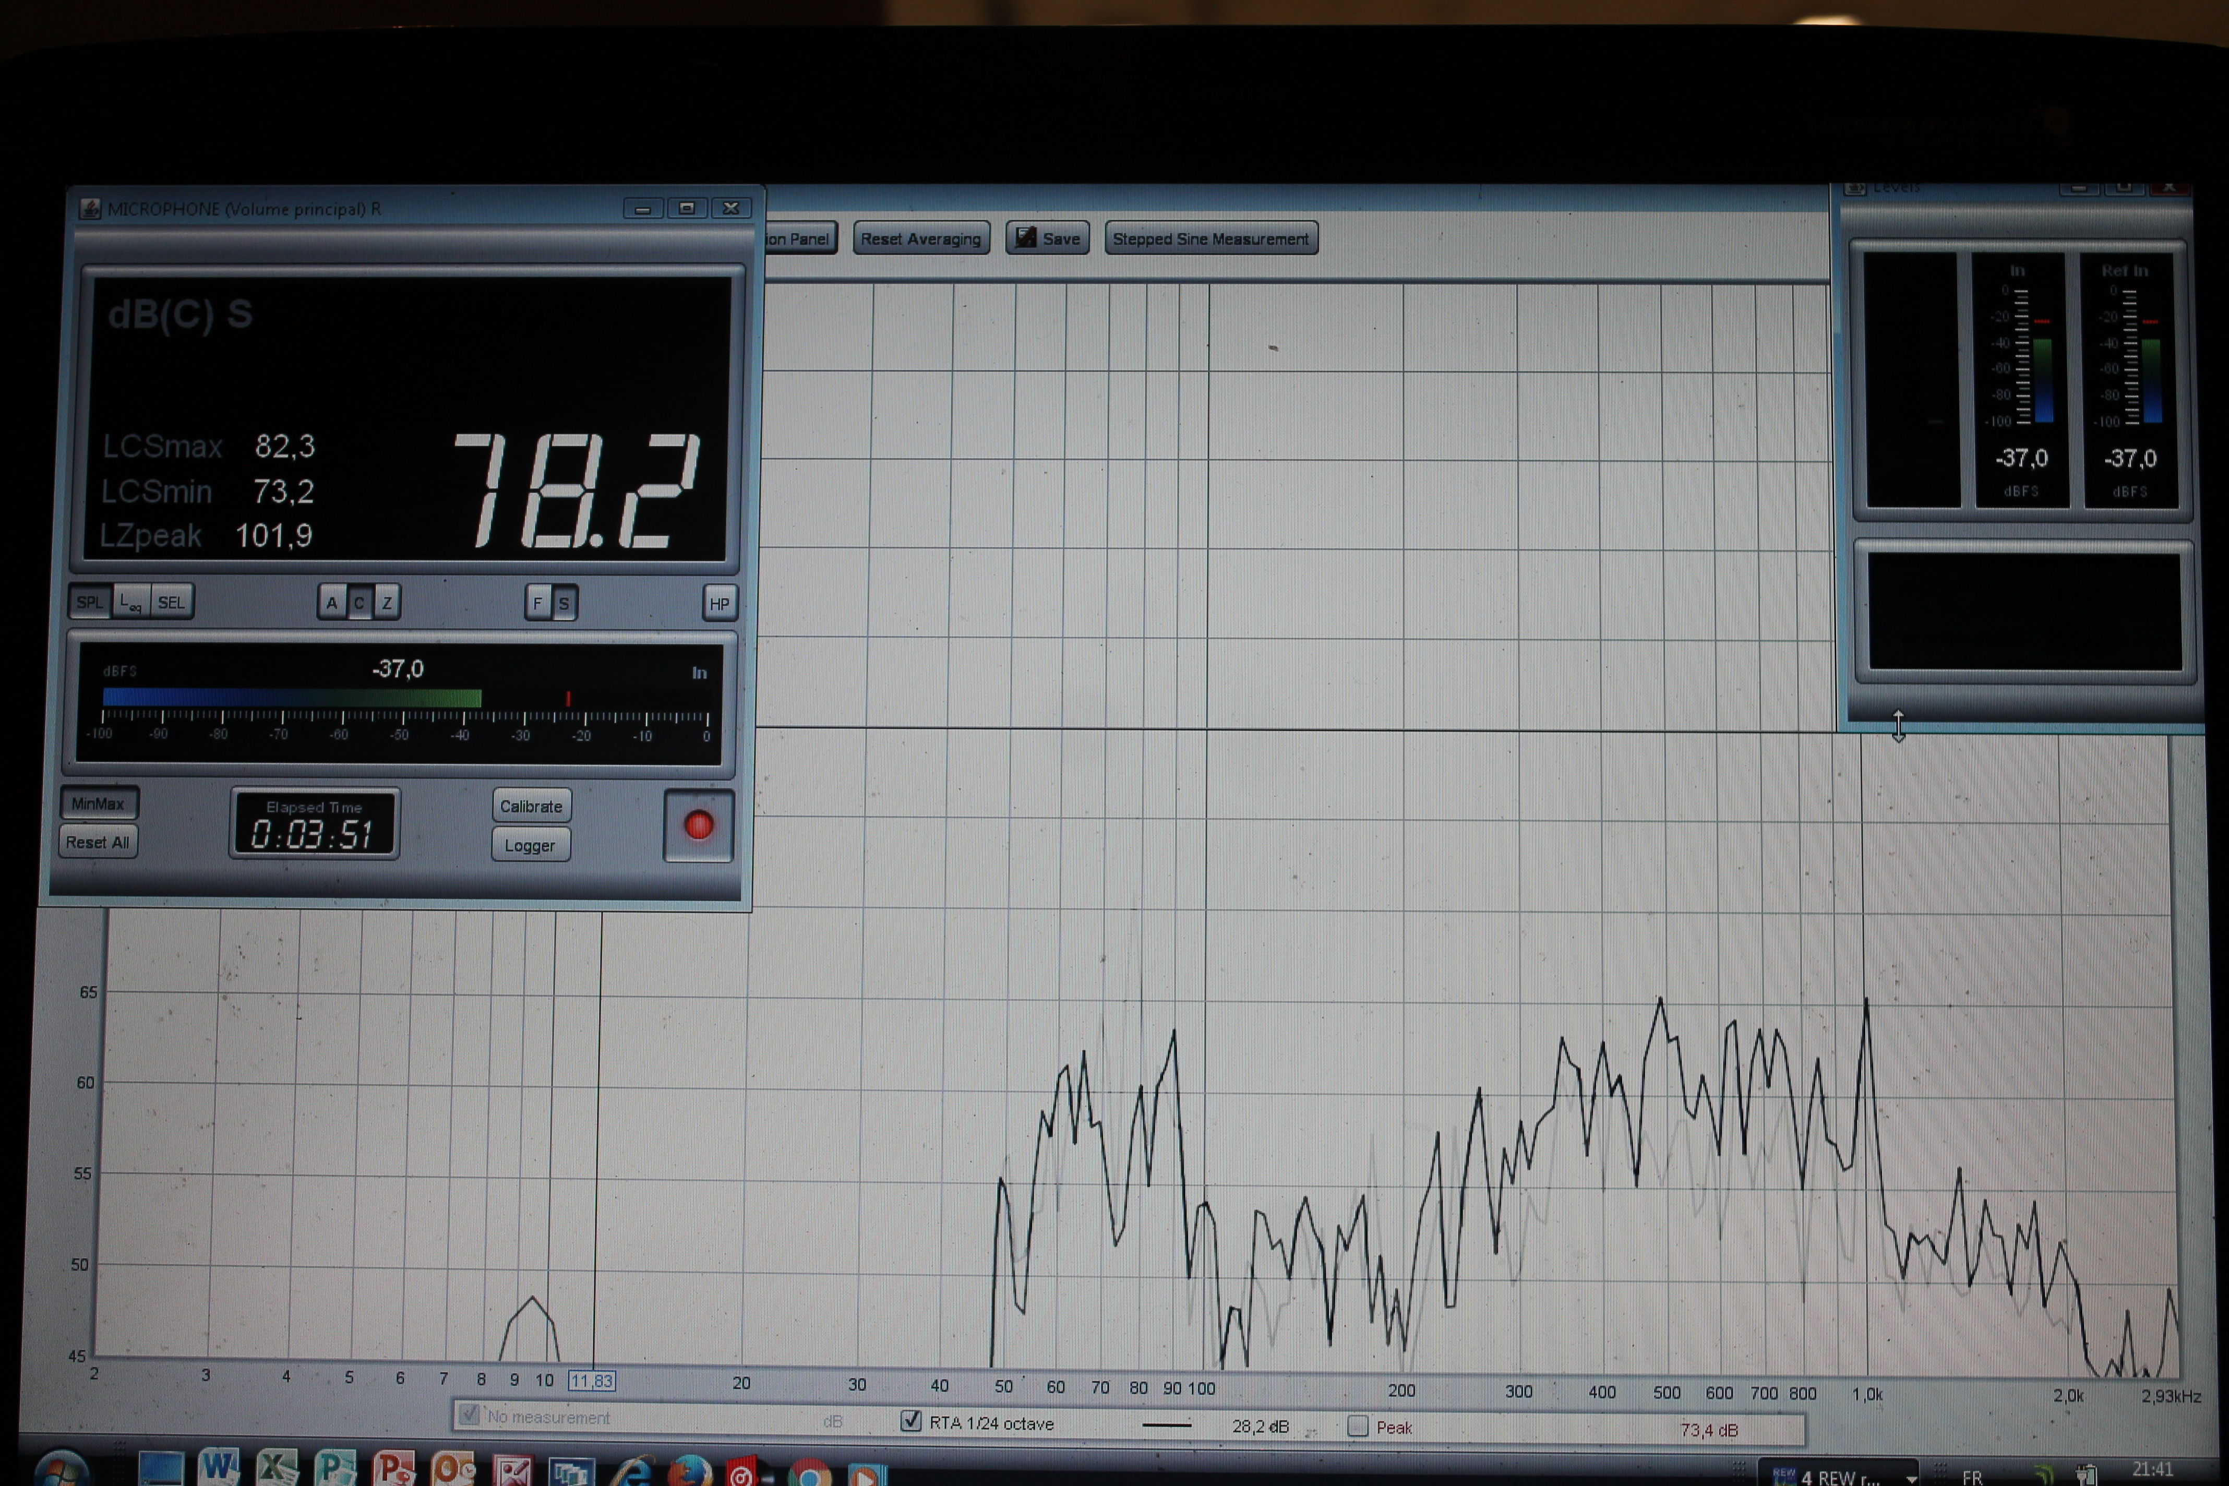Open Excel from the taskbar
2229x1486 pixels.
(277, 1468)
